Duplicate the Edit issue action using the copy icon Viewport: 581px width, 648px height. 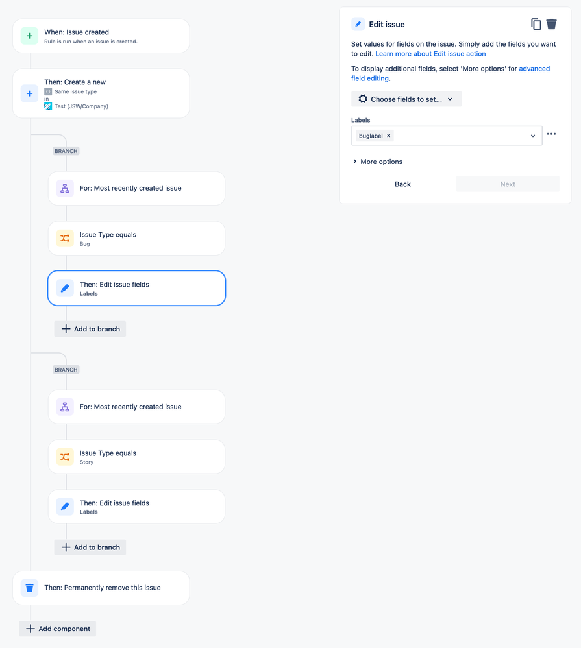coord(536,23)
